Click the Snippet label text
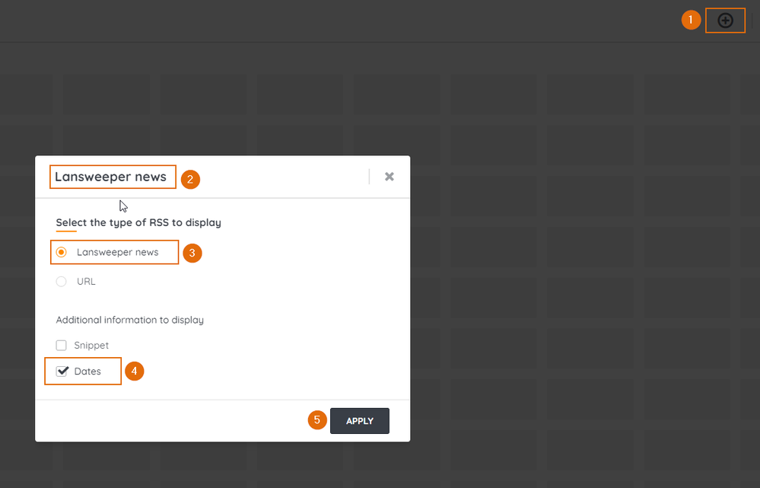The image size is (760, 488). [x=91, y=346]
